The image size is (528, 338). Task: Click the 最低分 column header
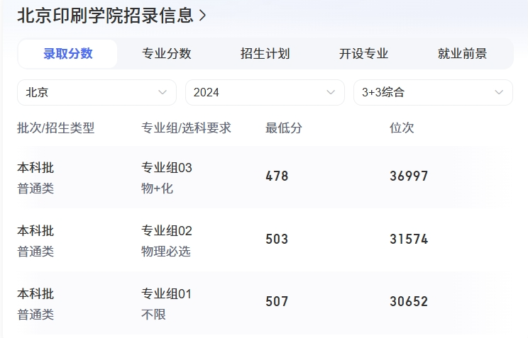(x=284, y=128)
